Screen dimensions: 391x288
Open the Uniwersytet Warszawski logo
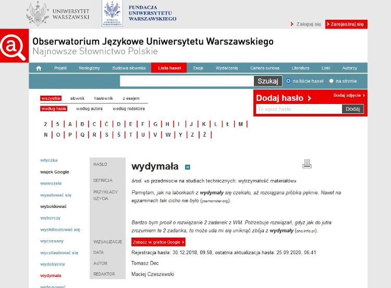tap(58, 14)
